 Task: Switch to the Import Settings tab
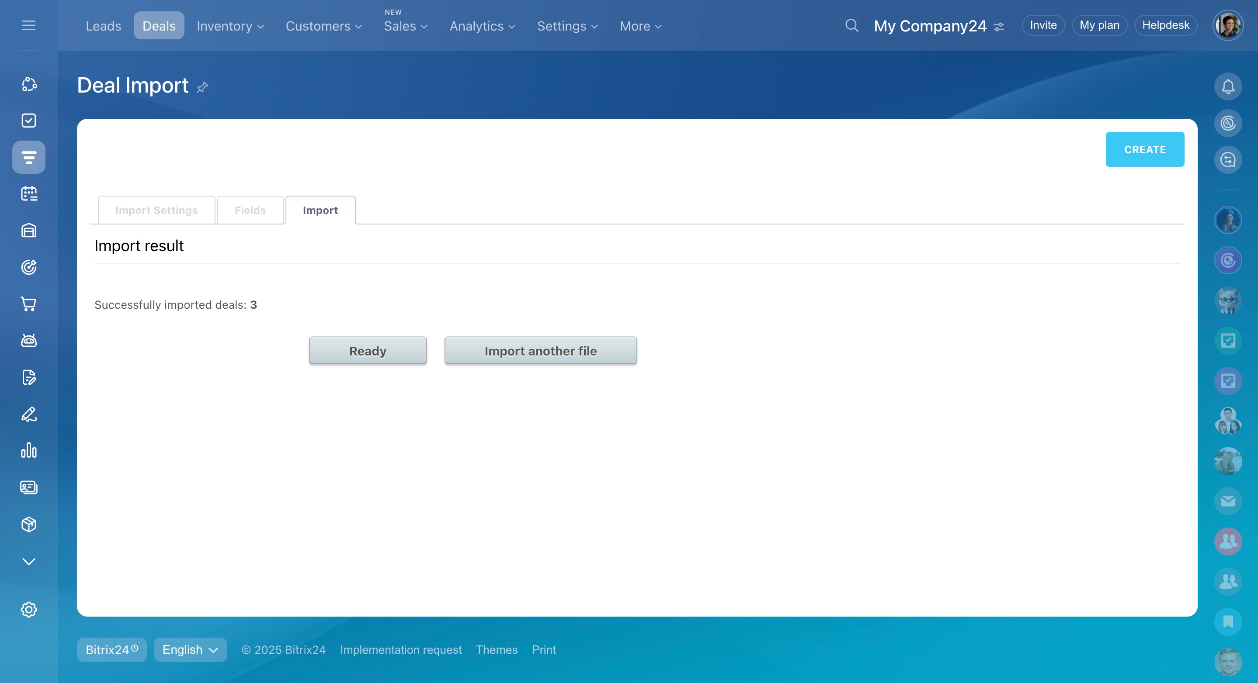156,210
